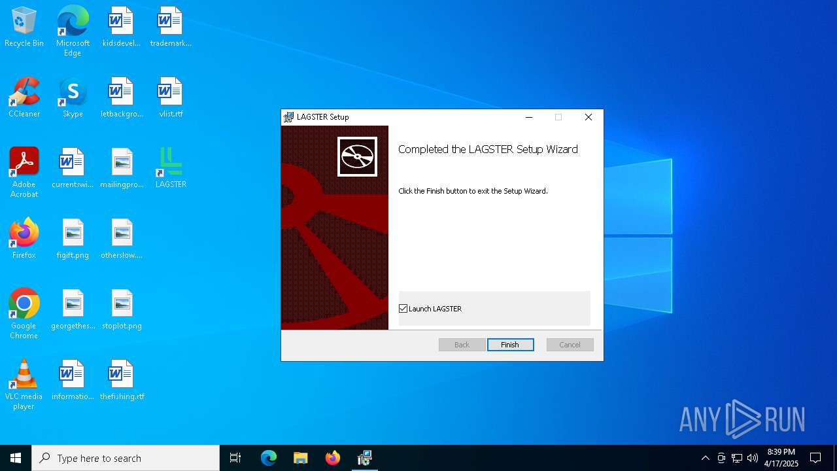Select the trademark... Word document icon
Viewport: 837px width, 471px height.
(x=171, y=27)
